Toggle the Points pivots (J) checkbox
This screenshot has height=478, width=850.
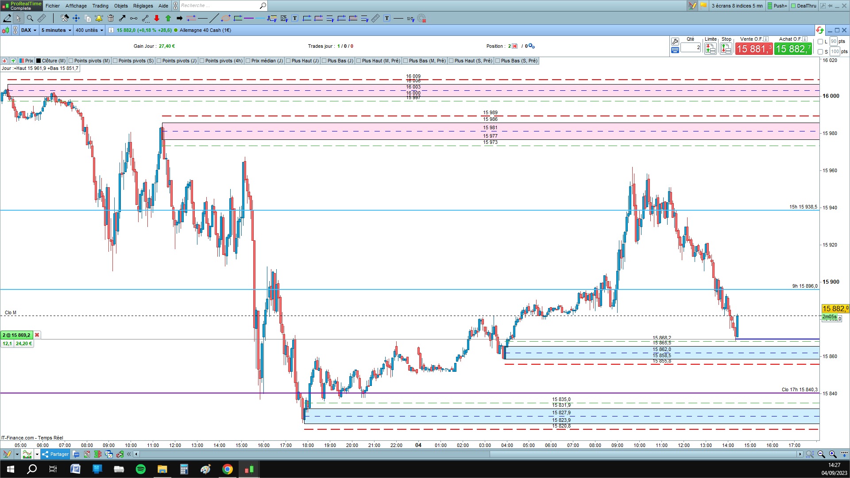click(158, 61)
